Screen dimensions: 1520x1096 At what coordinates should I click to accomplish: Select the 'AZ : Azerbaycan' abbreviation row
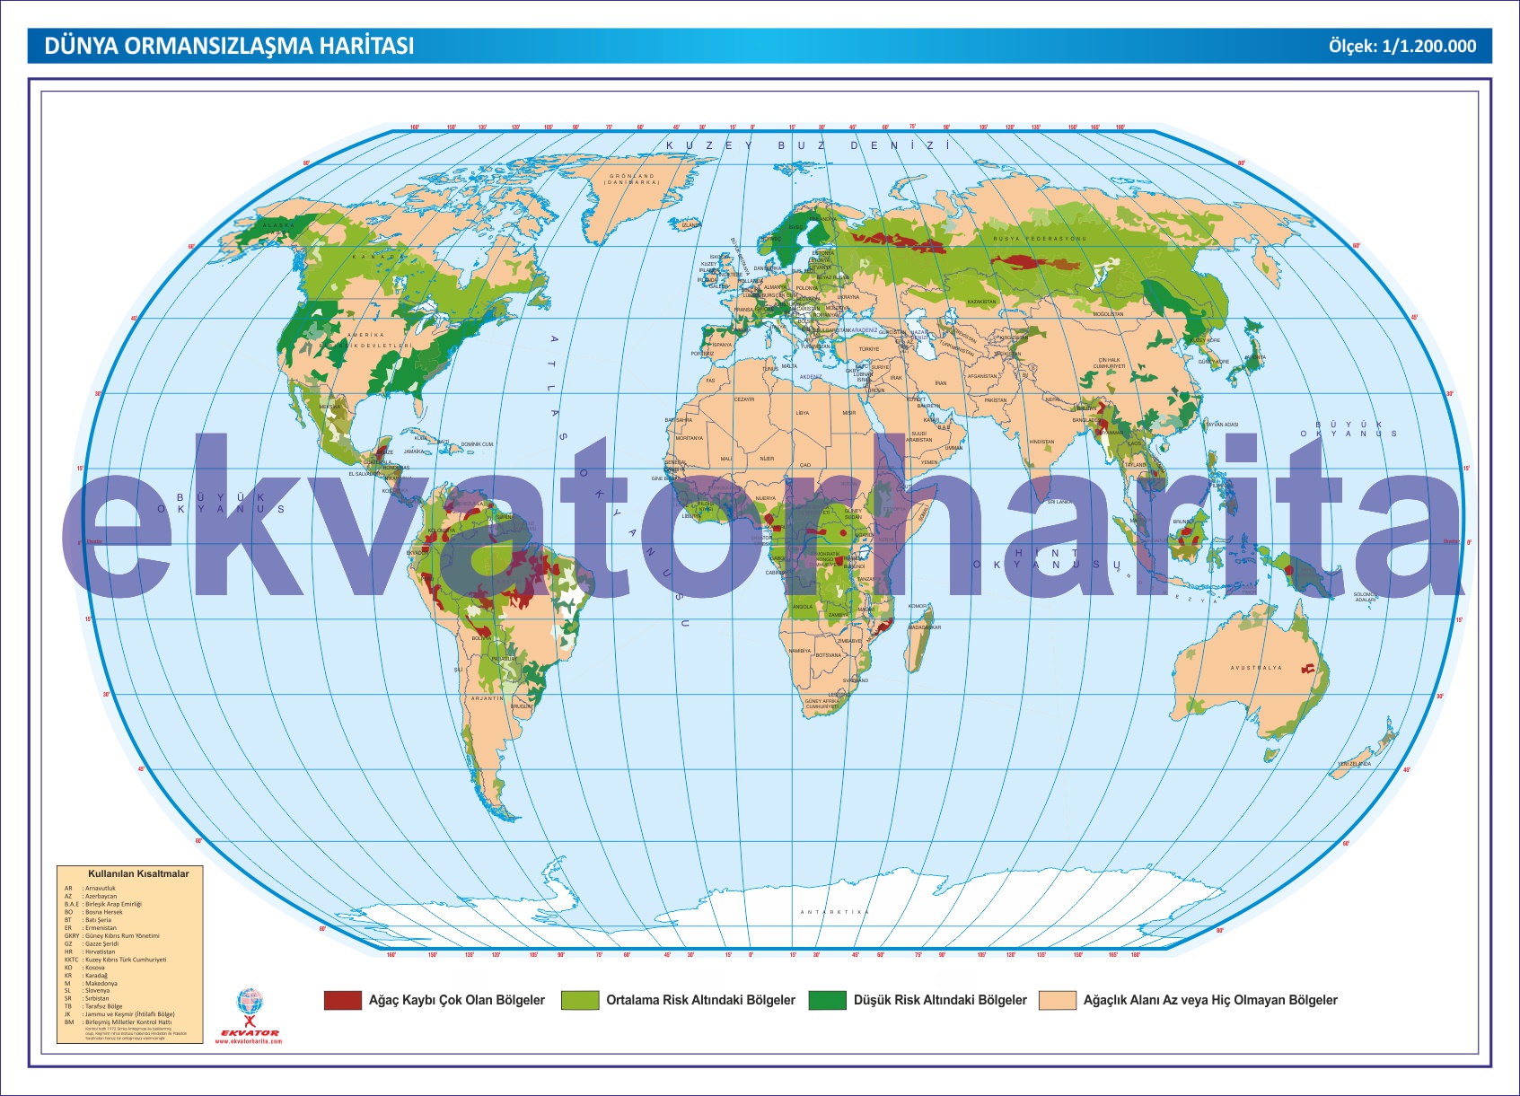pos(91,896)
